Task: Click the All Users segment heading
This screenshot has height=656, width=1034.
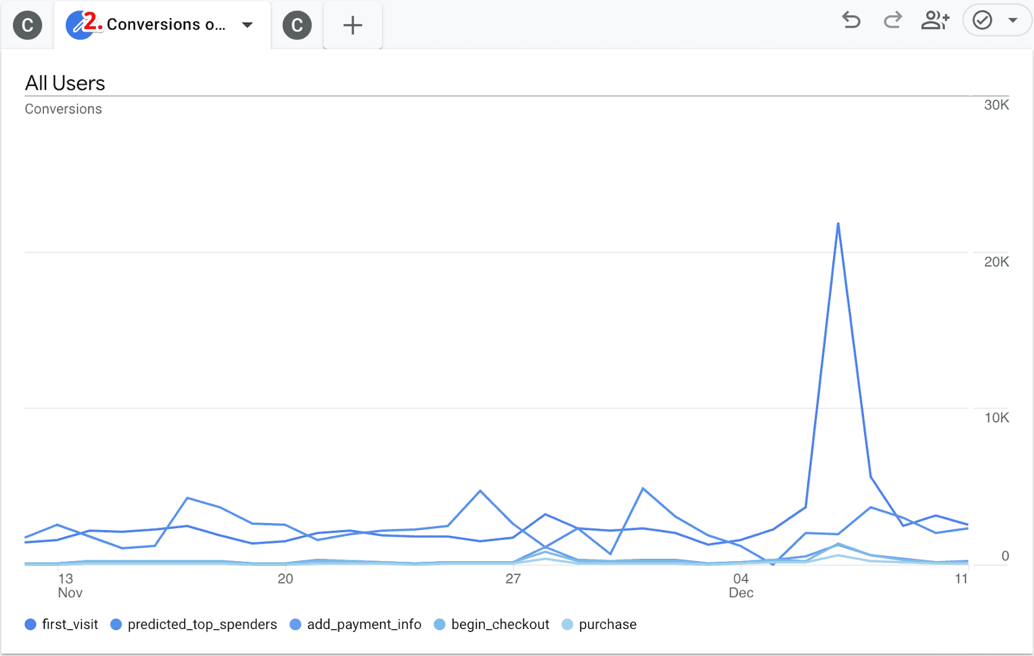Action: point(65,83)
